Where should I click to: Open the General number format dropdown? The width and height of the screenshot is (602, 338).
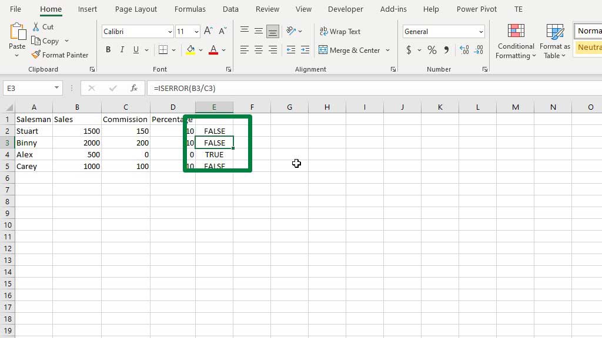click(x=443, y=31)
